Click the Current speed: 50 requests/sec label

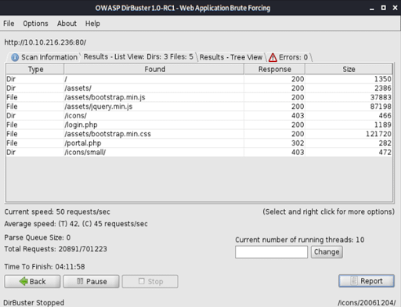click(x=57, y=211)
